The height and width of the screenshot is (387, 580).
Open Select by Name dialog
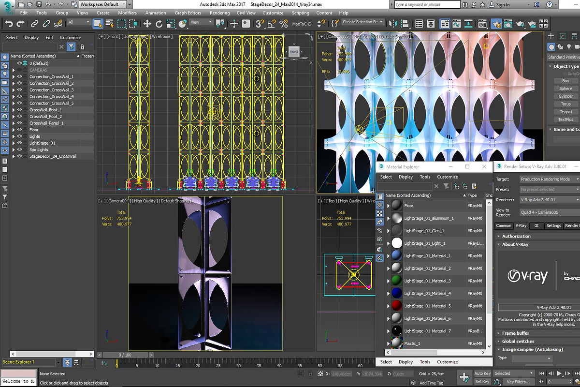[110, 23]
